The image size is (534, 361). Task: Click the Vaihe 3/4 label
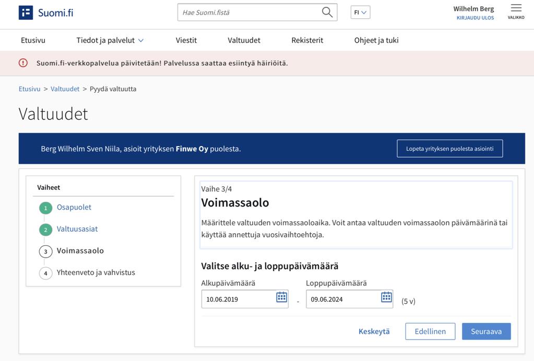[x=216, y=189]
